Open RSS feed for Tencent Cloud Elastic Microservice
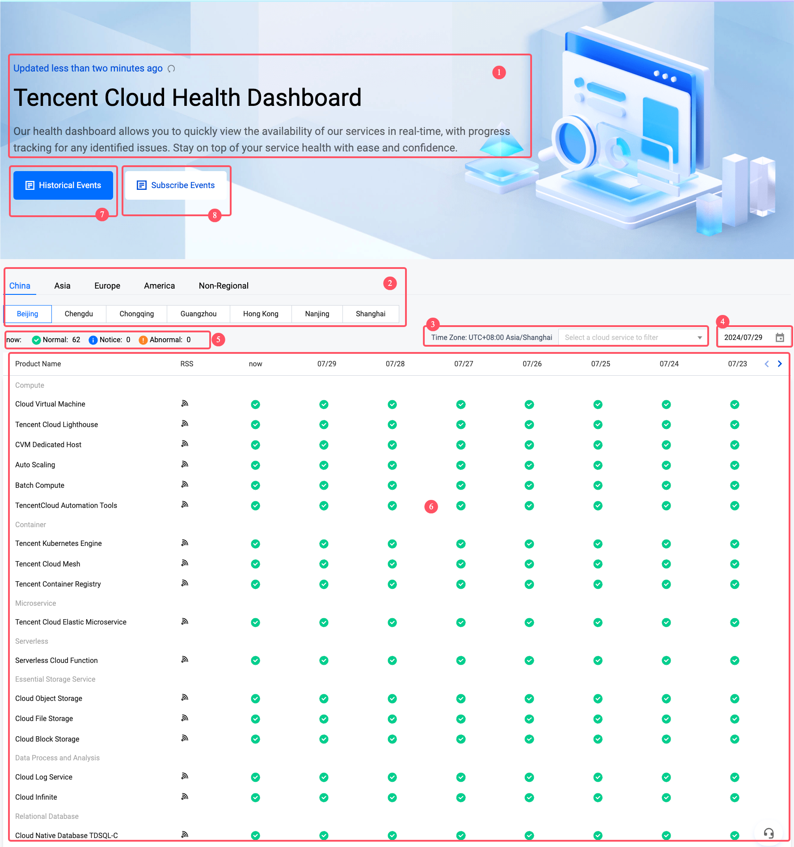Viewport: 794px width, 847px height. pos(185,622)
